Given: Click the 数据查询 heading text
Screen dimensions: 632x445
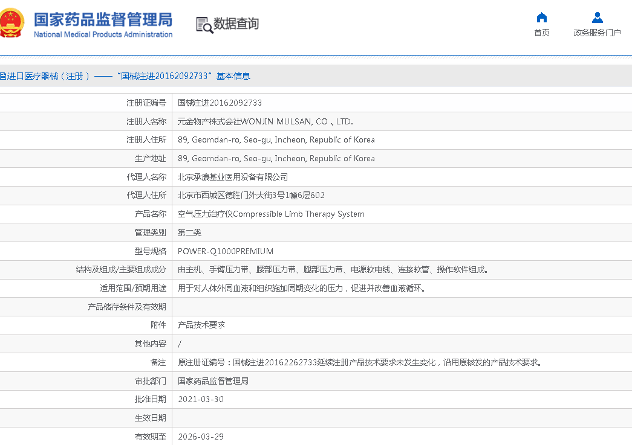Looking at the screenshot, I should [x=236, y=24].
